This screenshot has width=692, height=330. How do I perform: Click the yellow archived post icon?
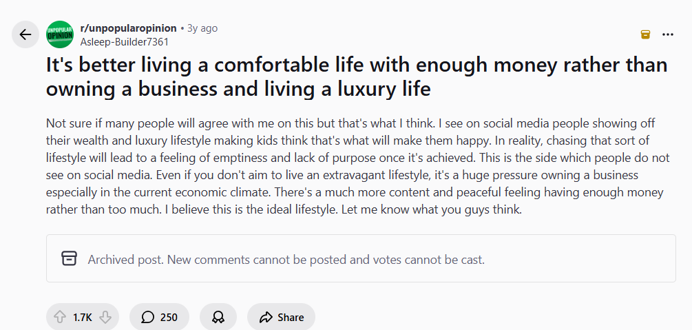[x=645, y=34]
